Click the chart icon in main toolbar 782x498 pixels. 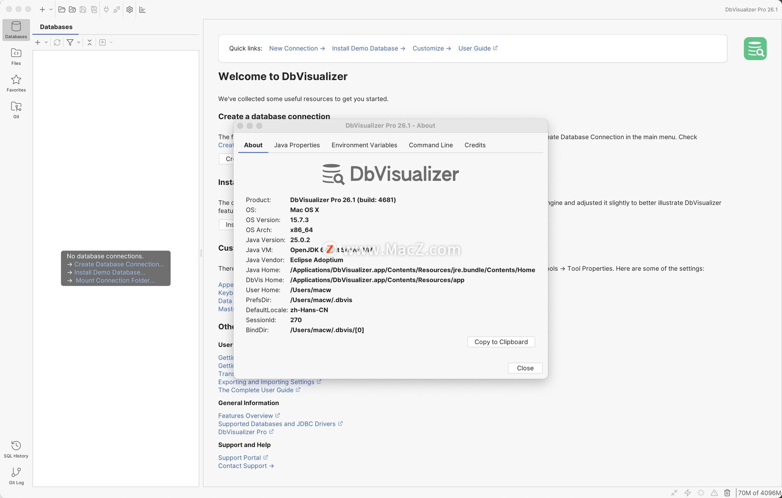pos(142,9)
